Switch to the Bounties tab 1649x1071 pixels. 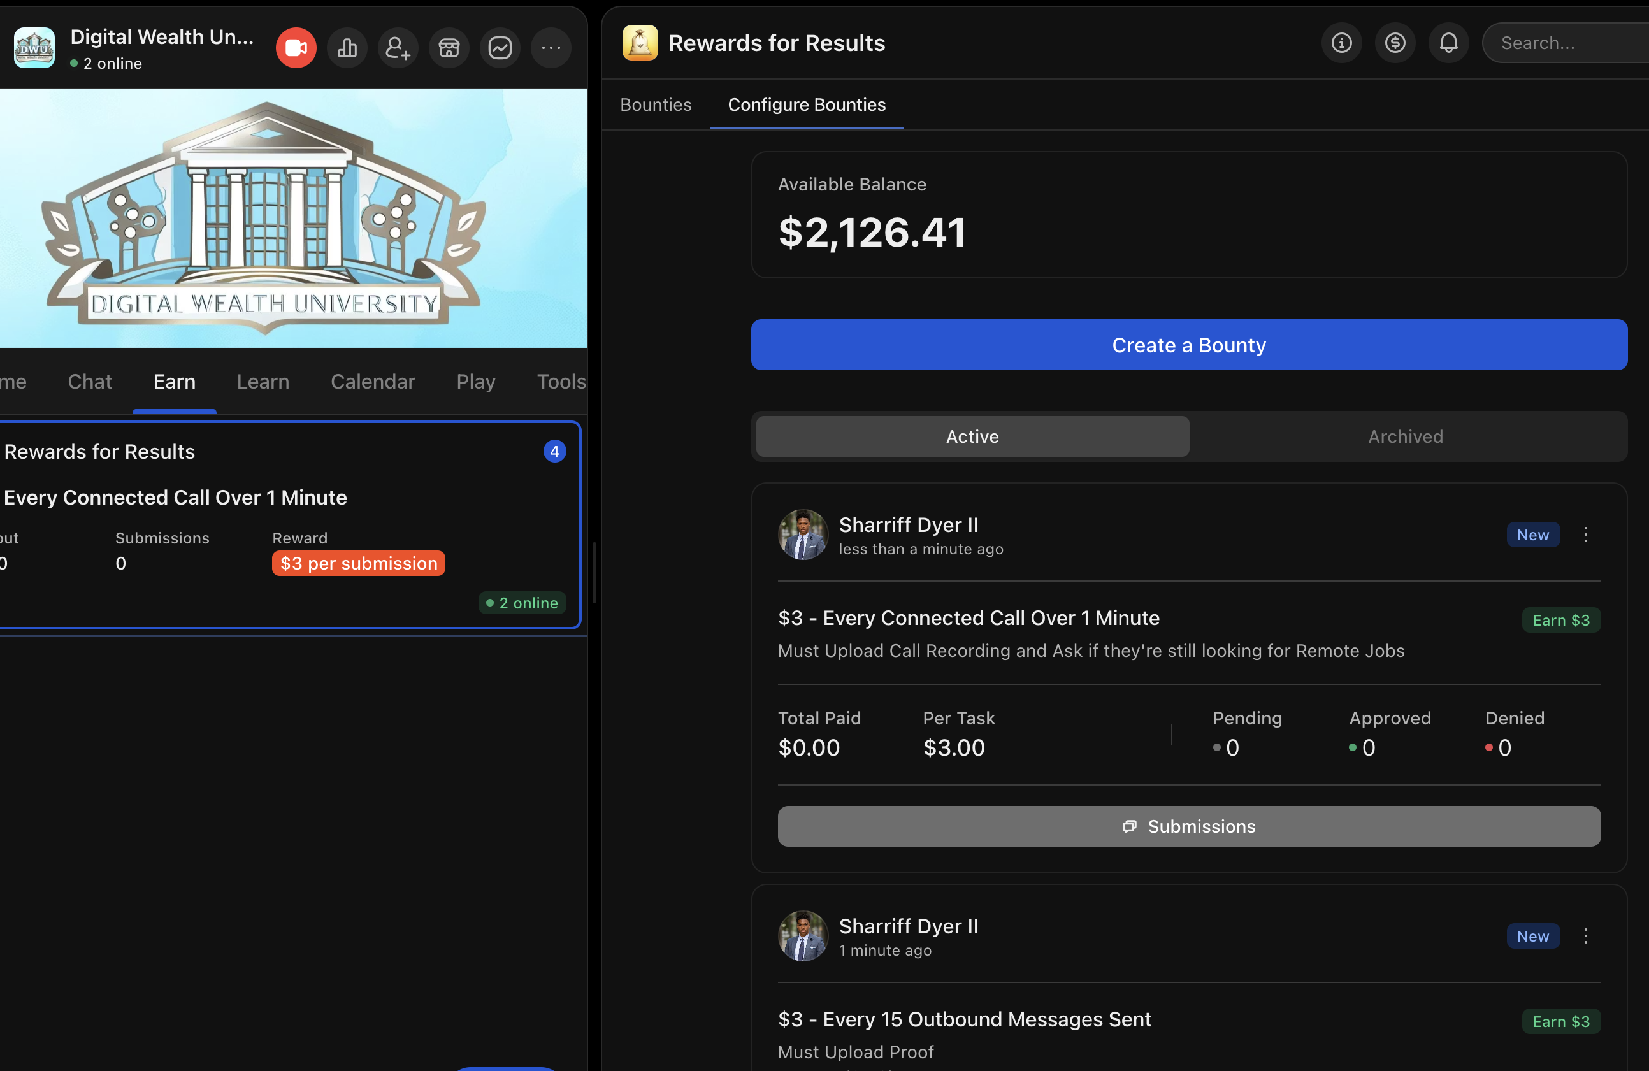656,104
